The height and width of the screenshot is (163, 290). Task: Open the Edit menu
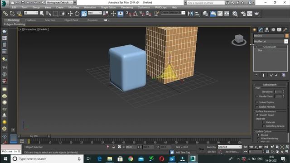(14, 7)
